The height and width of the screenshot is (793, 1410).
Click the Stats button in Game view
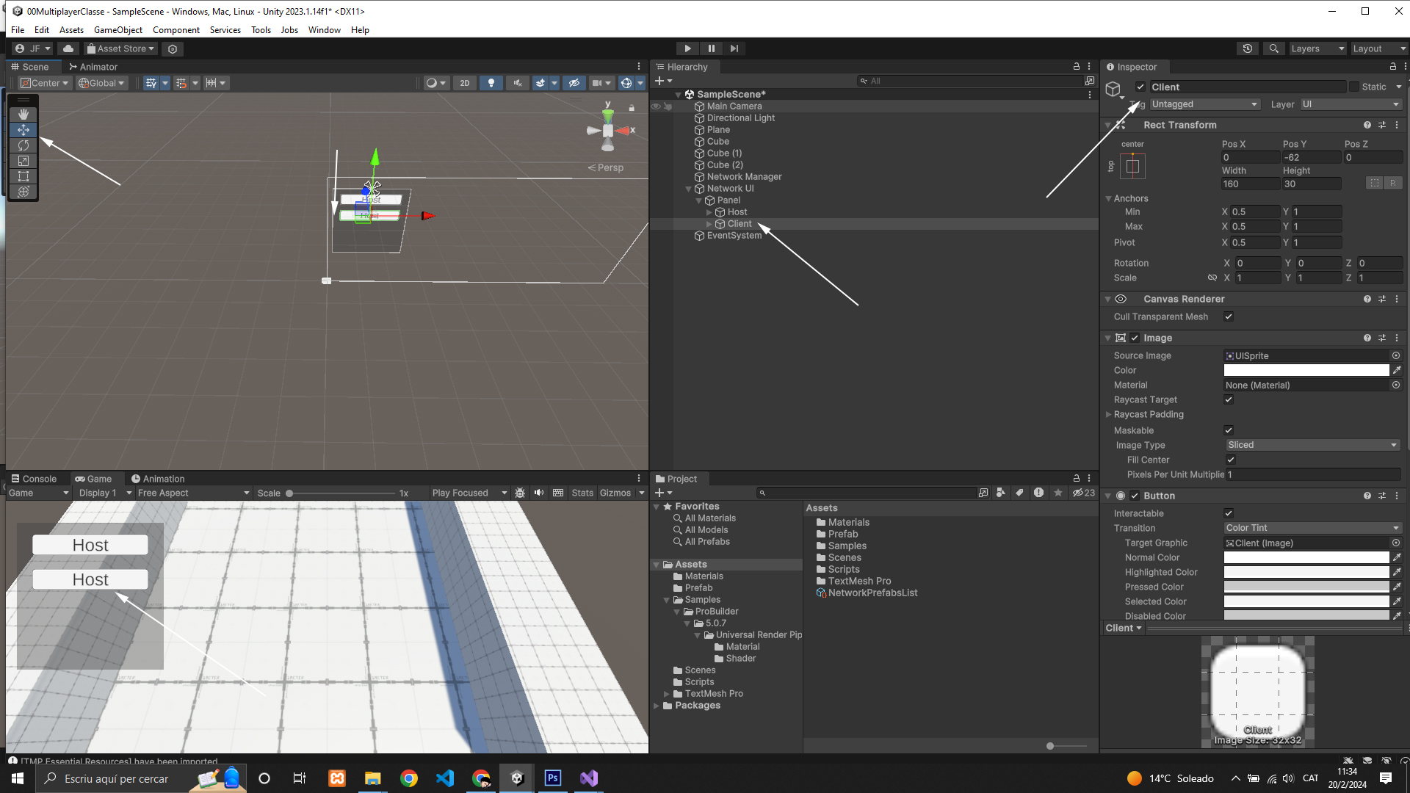(582, 493)
